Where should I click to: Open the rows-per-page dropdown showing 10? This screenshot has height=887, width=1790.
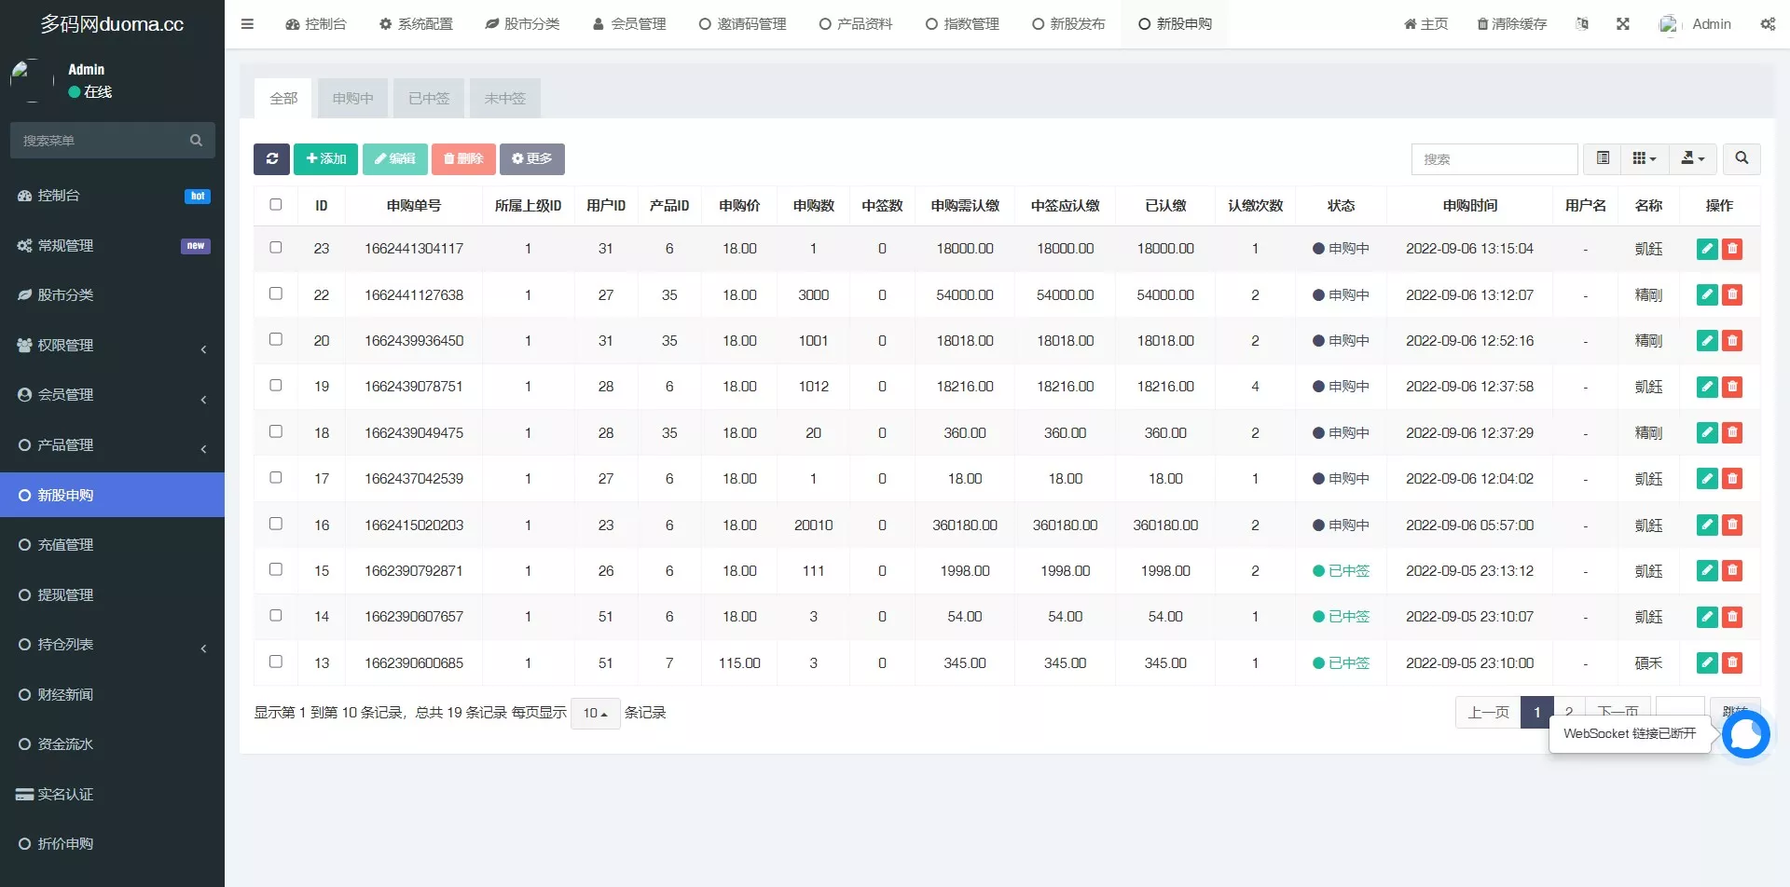(595, 714)
